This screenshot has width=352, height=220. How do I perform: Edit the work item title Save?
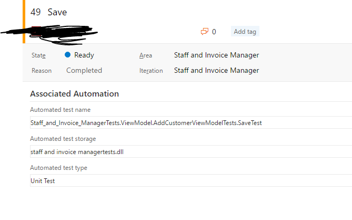point(57,12)
